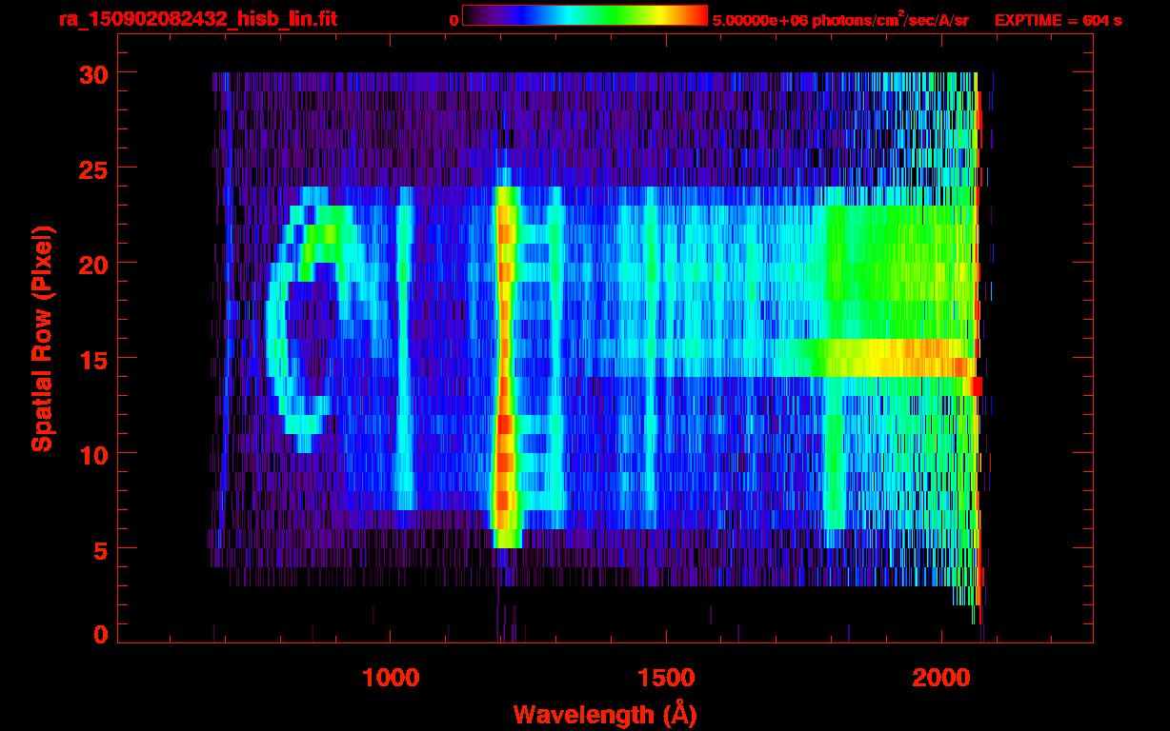
Task: Click the x-axis tick label 2000
Action: click(x=941, y=678)
